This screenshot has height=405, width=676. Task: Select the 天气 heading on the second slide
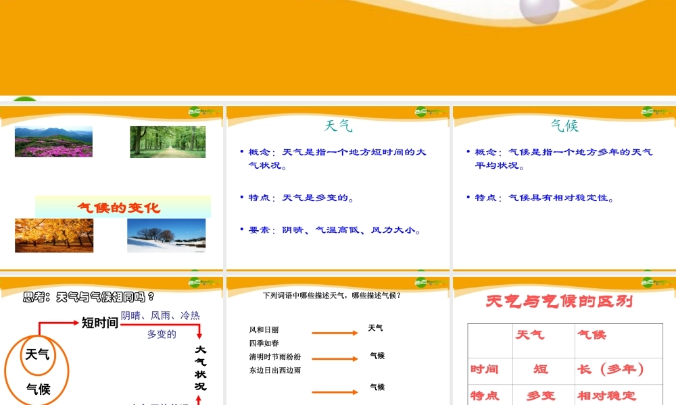pos(339,126)
